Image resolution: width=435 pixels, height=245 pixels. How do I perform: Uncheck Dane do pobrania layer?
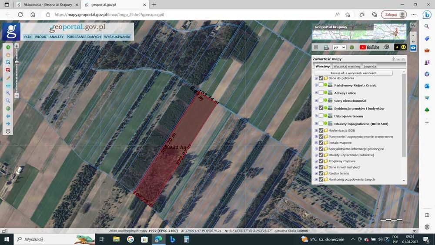[x=321, y=78]
